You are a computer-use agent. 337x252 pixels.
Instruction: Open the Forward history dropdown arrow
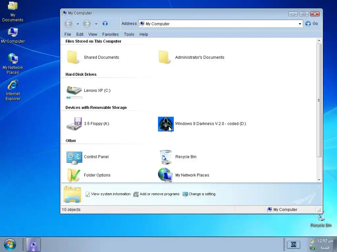click(96, 24)
